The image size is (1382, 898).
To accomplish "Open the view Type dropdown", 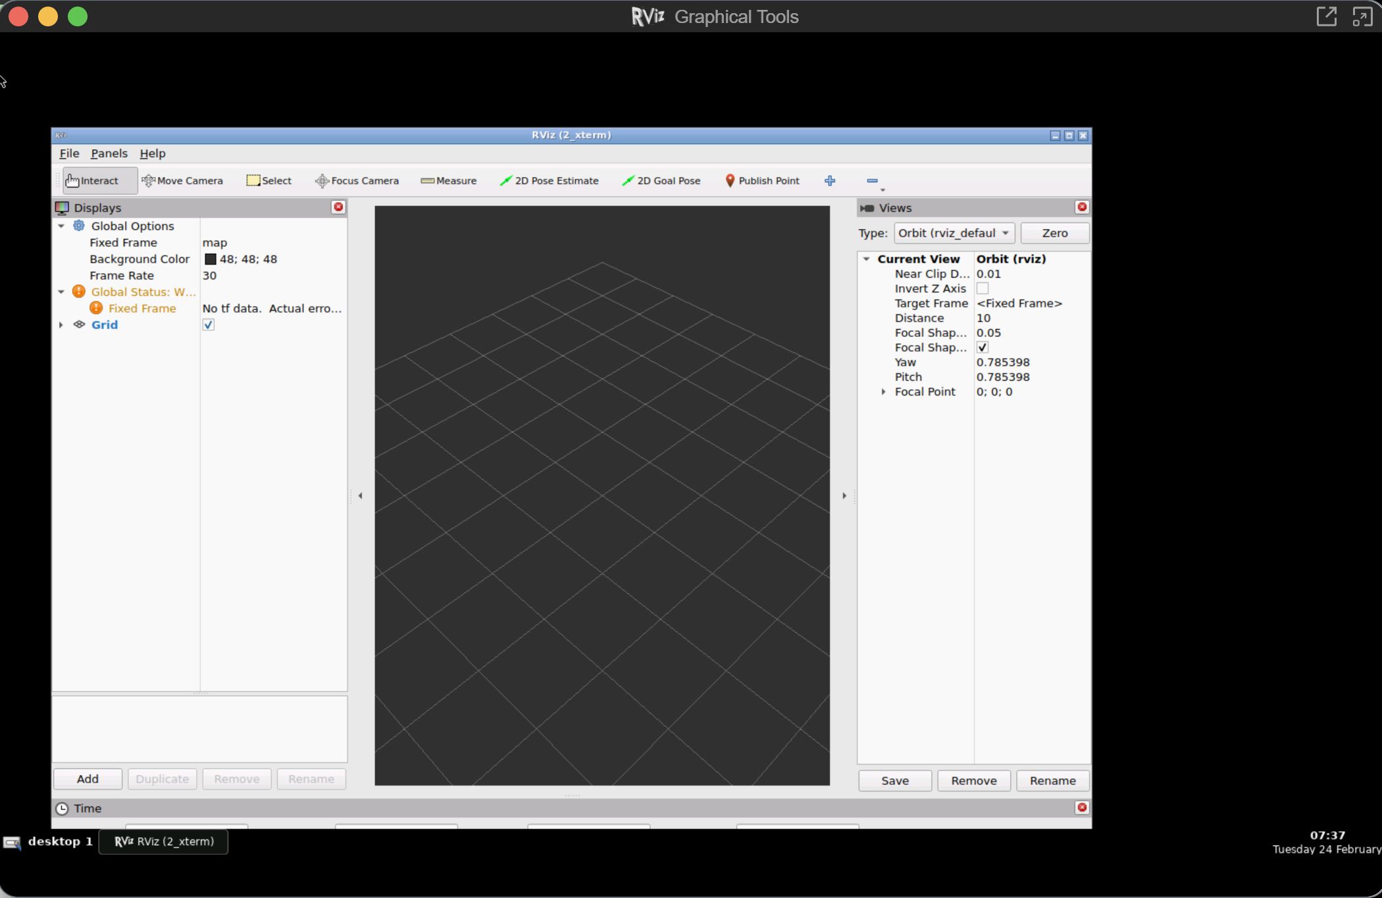I will pos(954,234).
